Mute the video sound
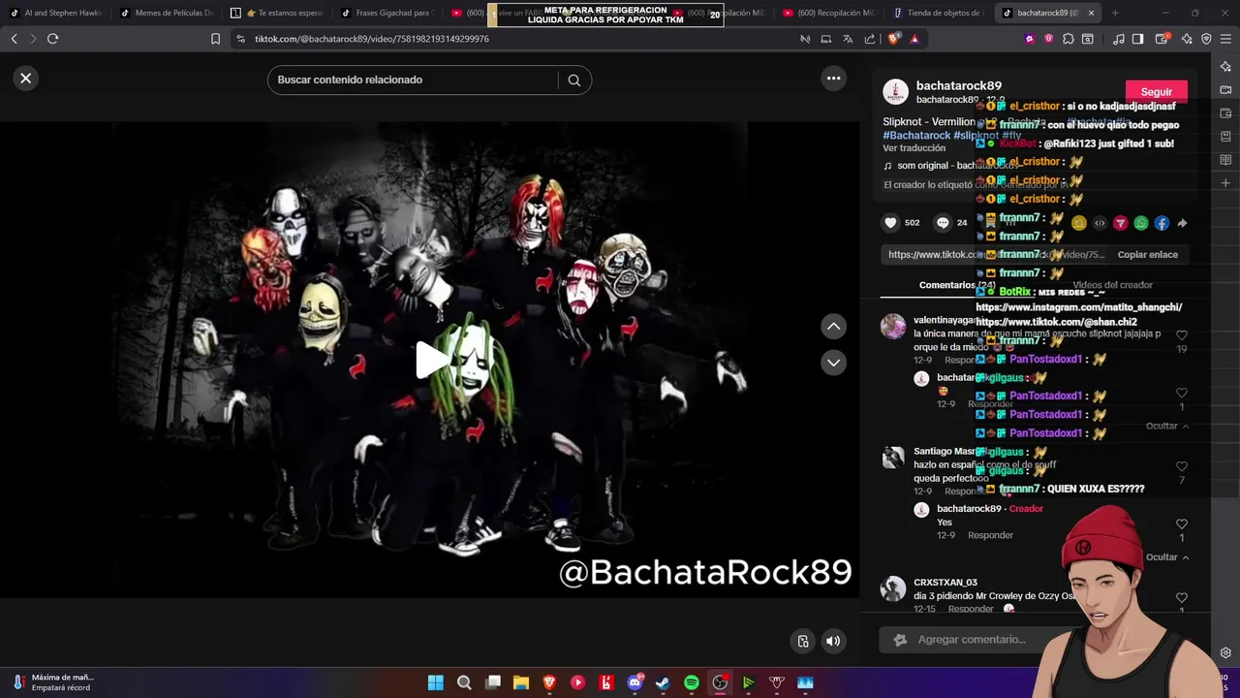The height and width of the screenshot is (698, 1240). pyautogui.click(x=833, y=641)
